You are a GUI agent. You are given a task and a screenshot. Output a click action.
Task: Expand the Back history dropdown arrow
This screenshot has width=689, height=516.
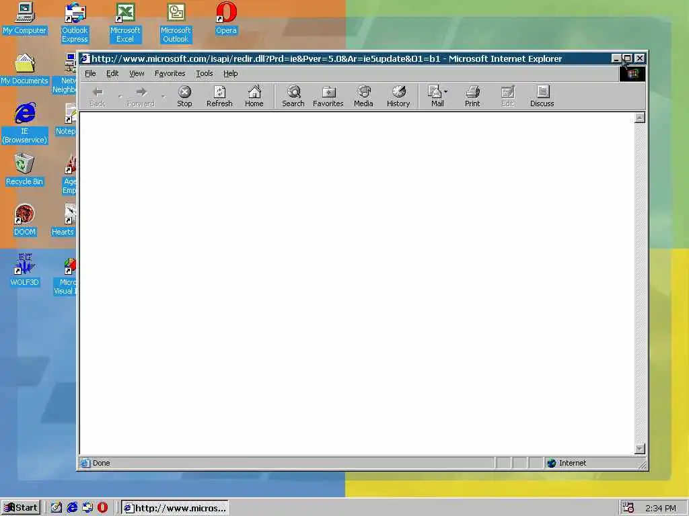coord(120,96)
